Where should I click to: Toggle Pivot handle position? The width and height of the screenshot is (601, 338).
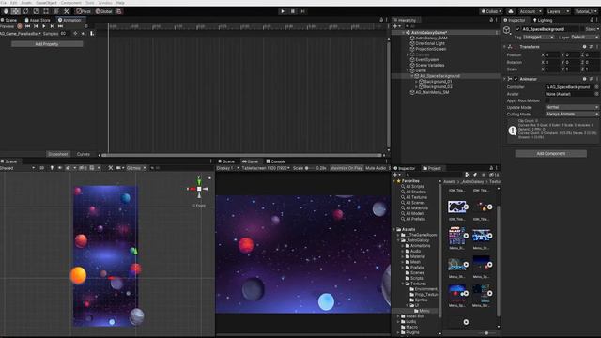(x=84, y=11)
